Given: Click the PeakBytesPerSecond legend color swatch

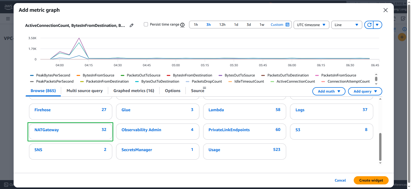Looking at the screenshot, I should 32,75.
